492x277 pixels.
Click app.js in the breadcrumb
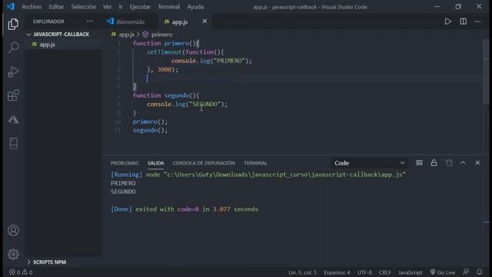pyautogui.click(x=126, y=35)
